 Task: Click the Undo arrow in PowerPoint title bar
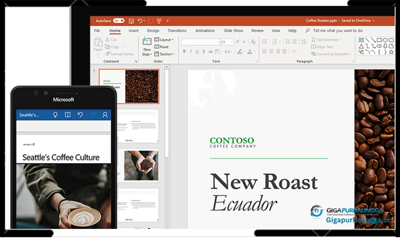(140, 21)
